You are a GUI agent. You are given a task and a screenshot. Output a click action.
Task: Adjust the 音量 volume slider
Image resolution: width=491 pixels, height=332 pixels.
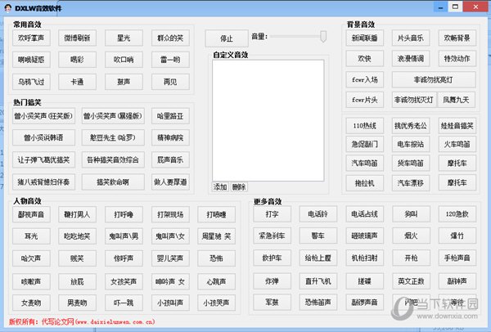click(x=323, y=36)
